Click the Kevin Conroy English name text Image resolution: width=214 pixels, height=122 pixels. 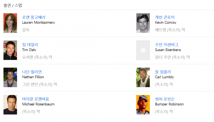tap(166, 22)
